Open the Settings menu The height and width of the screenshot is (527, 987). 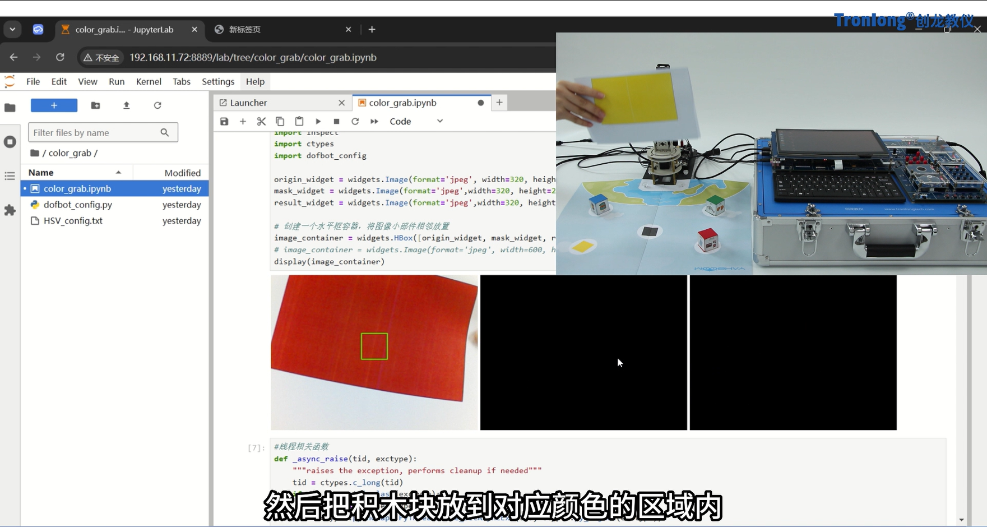coord(218,81)
